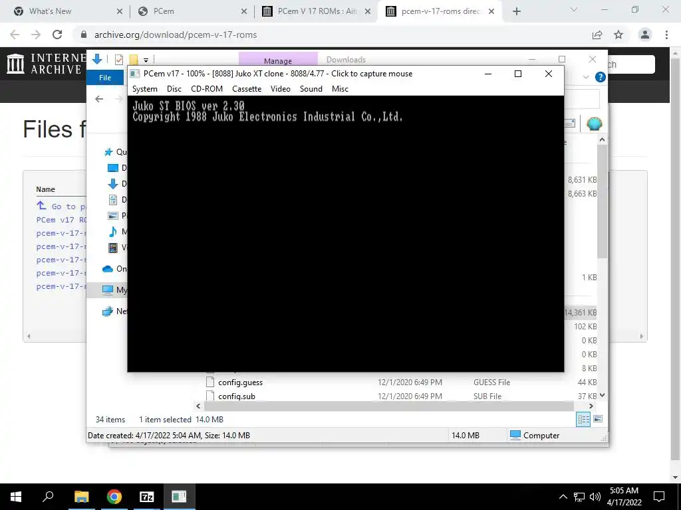Click the PCem emulated screen to capture mouse
The image size is (681, 510).
tap(346, 233)
